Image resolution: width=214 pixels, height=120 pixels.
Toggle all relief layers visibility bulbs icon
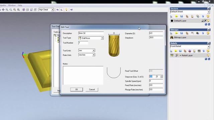pos(208,51)
